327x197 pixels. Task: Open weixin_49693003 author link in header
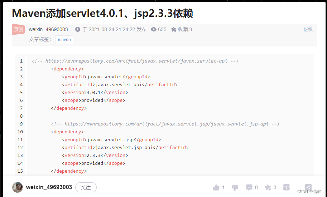[48, 29]
